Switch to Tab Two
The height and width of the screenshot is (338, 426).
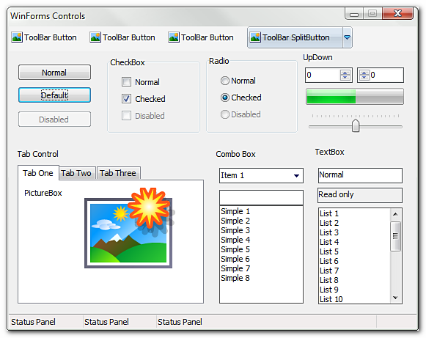pos(76,173)
